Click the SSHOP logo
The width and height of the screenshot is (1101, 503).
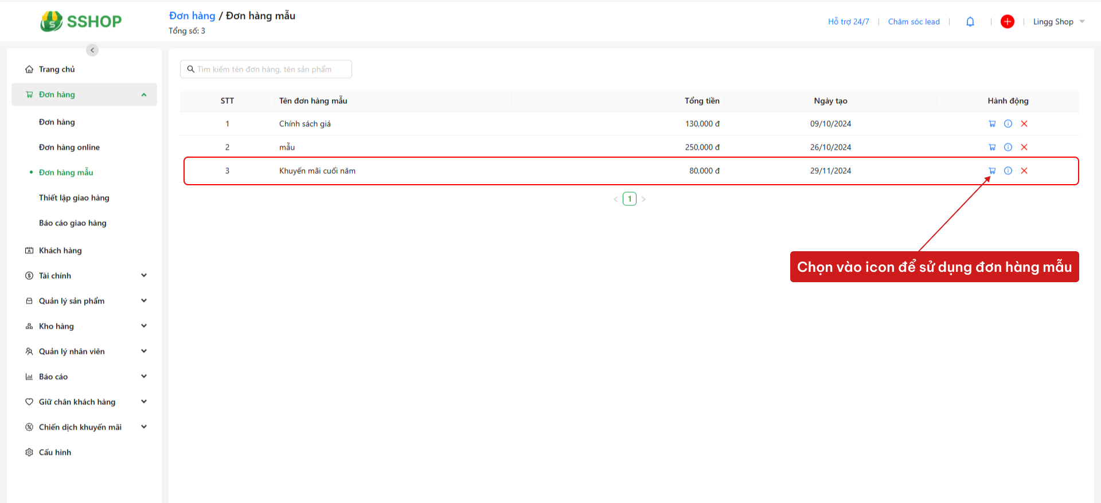click(x=81, y=21)
